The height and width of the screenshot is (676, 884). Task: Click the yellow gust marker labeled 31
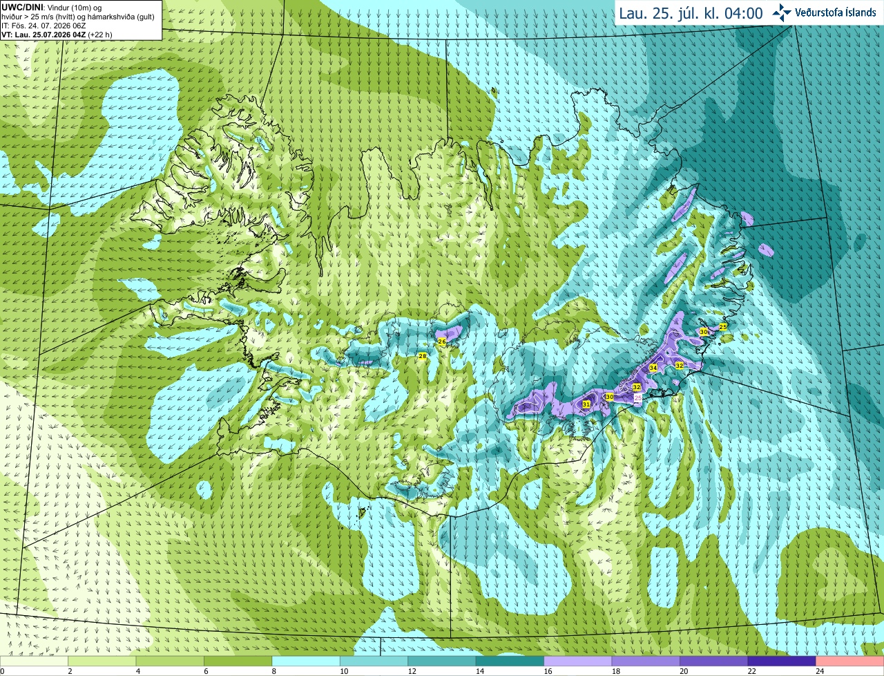[x=586, y=404]
